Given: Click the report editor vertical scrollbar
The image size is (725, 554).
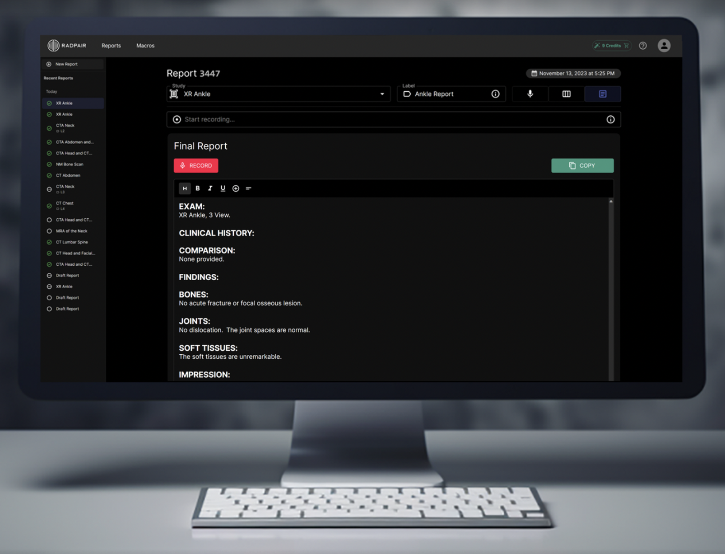Looking at the screenshot, I should [611, 289].
